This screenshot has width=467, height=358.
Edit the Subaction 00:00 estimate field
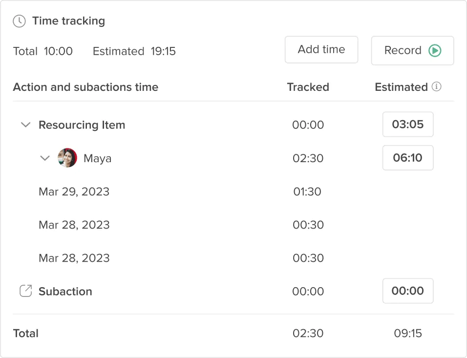pos(408,291)
